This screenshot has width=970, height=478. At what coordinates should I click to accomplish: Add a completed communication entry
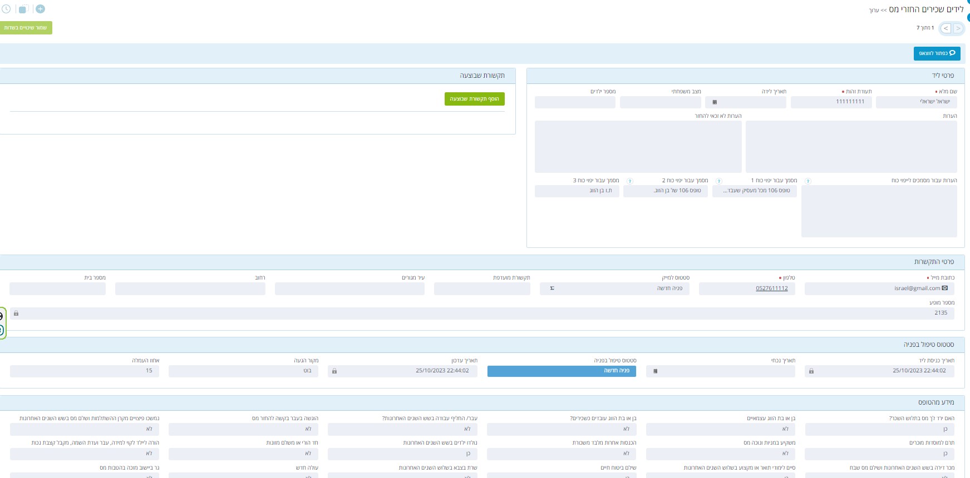tap(475, 99)
